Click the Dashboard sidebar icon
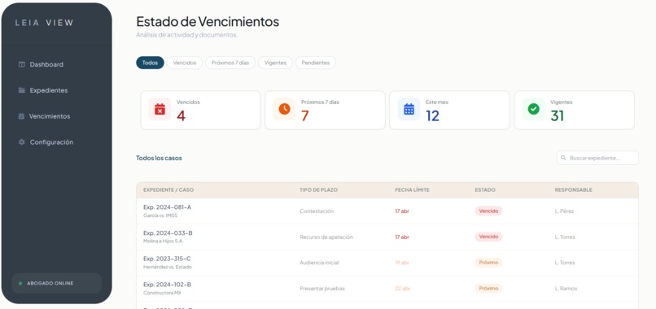The width and height of the screenshot is (656, 309). (22, 64)
